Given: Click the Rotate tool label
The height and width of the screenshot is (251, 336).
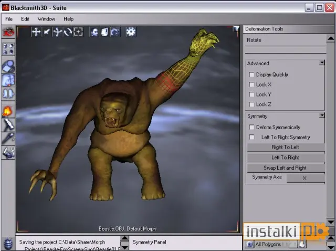Looking at the screenshot, I should pyautogui.click(x=254, y=40).
